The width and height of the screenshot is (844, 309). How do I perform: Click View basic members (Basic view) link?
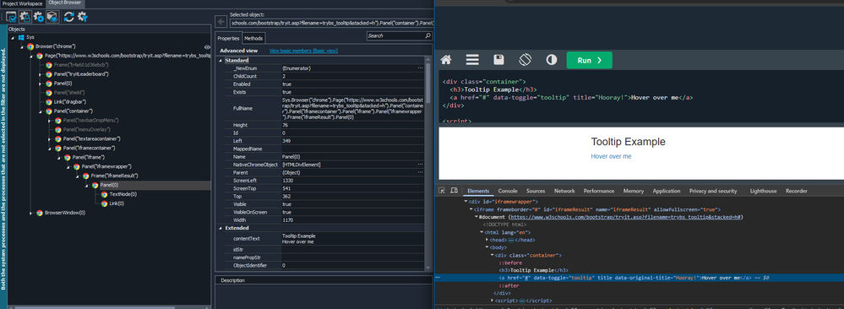click(303, 51)
